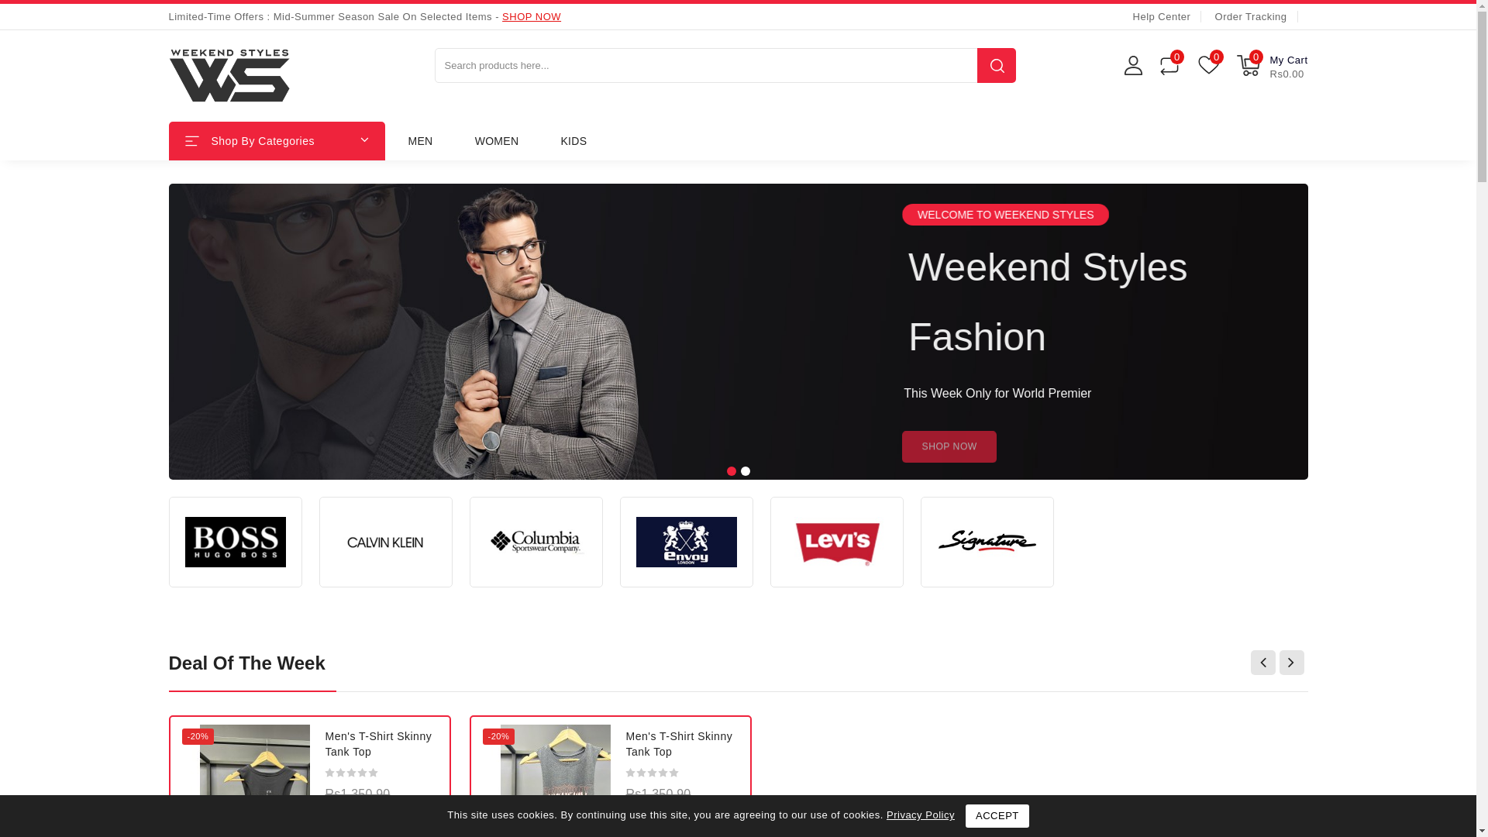Focus the product search field
The width and height of the screenshot is (1488, 837).
point(706,65)
